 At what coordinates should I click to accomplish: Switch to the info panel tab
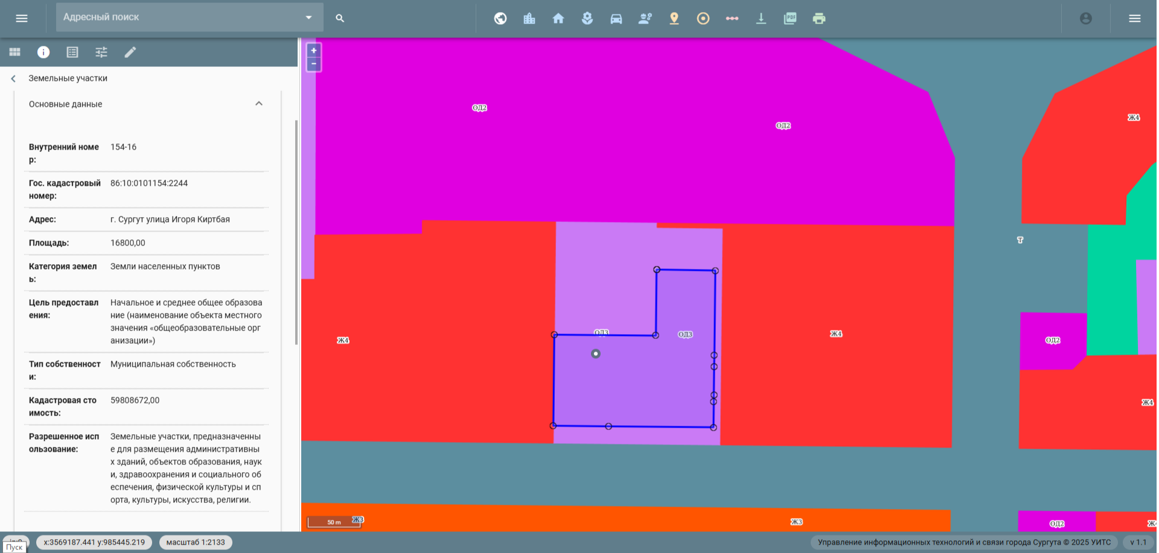tap(43, 52)
